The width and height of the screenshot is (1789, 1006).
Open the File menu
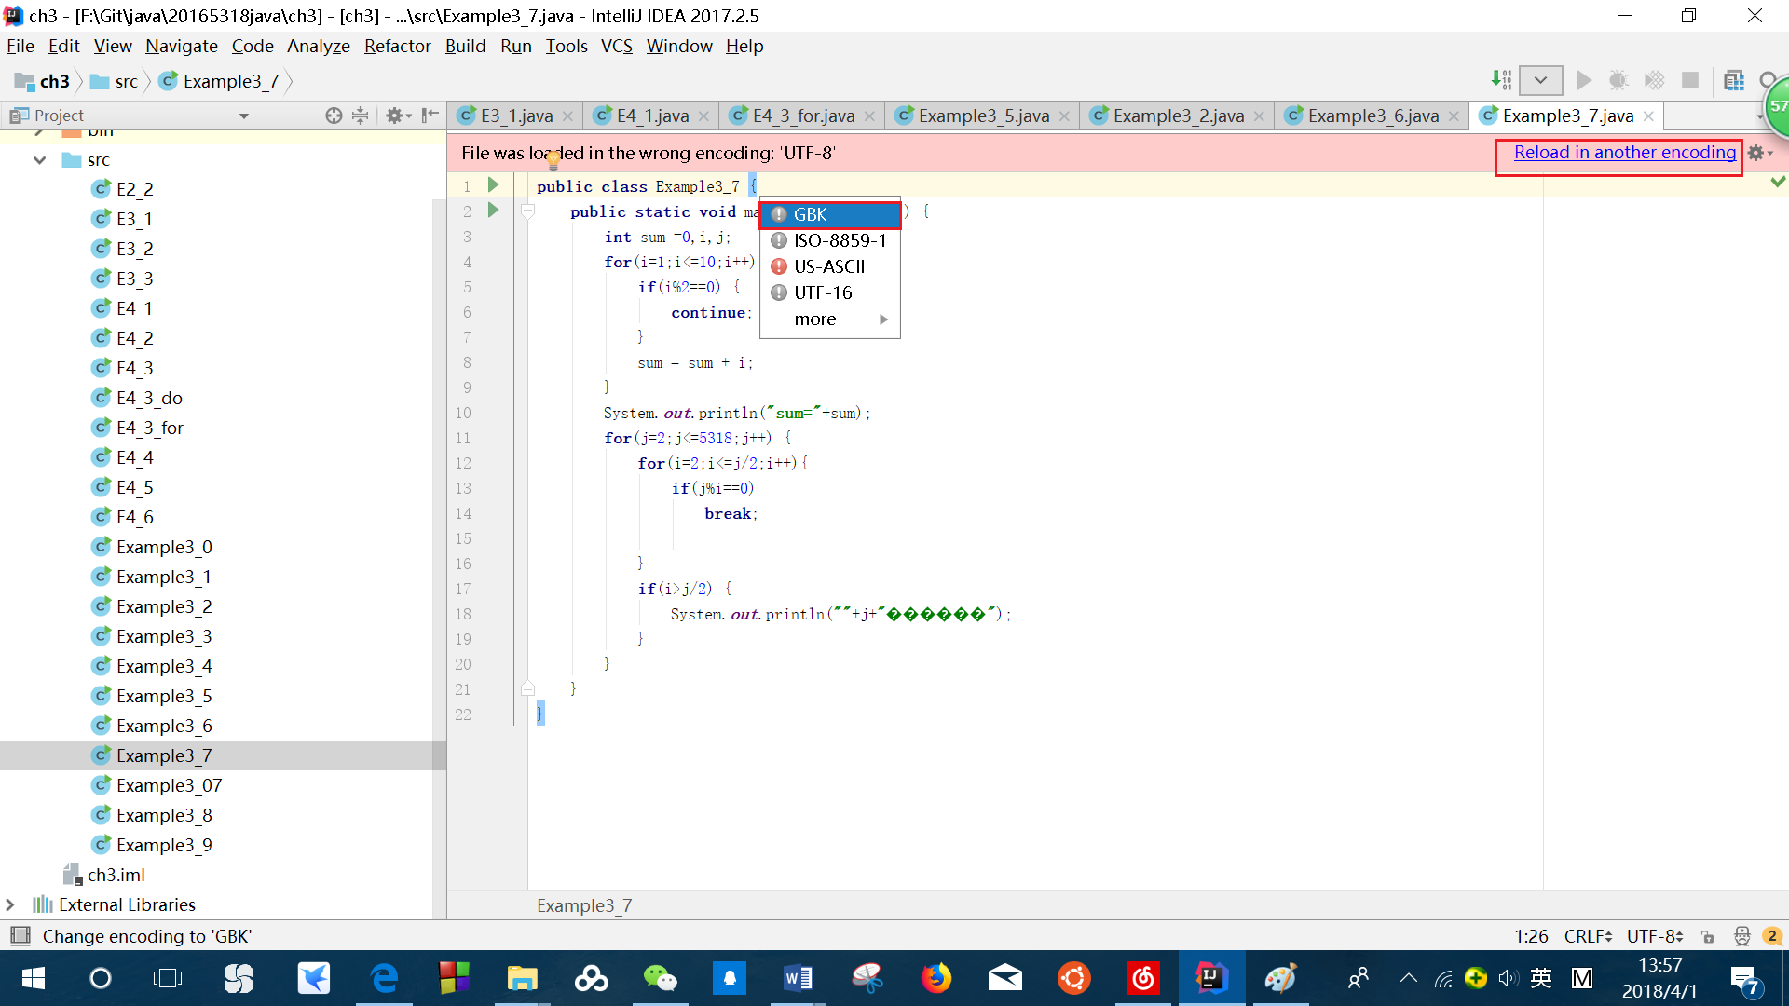click(20, 46)
